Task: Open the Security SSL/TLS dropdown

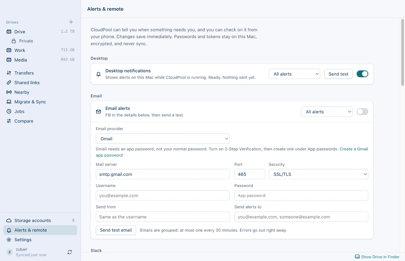Action: click(318, 174)
